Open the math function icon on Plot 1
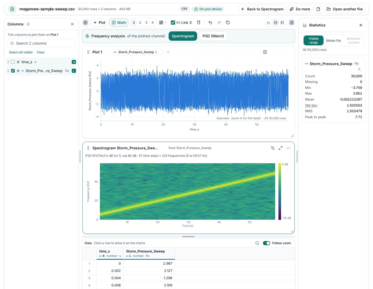Image resolution: width=373 pixels, height=289 pixels. [265, 52]
